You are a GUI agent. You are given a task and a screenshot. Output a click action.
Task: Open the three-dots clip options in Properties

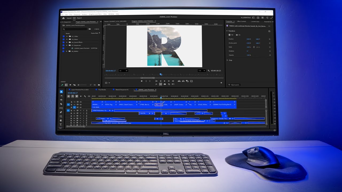pos(269,26)
